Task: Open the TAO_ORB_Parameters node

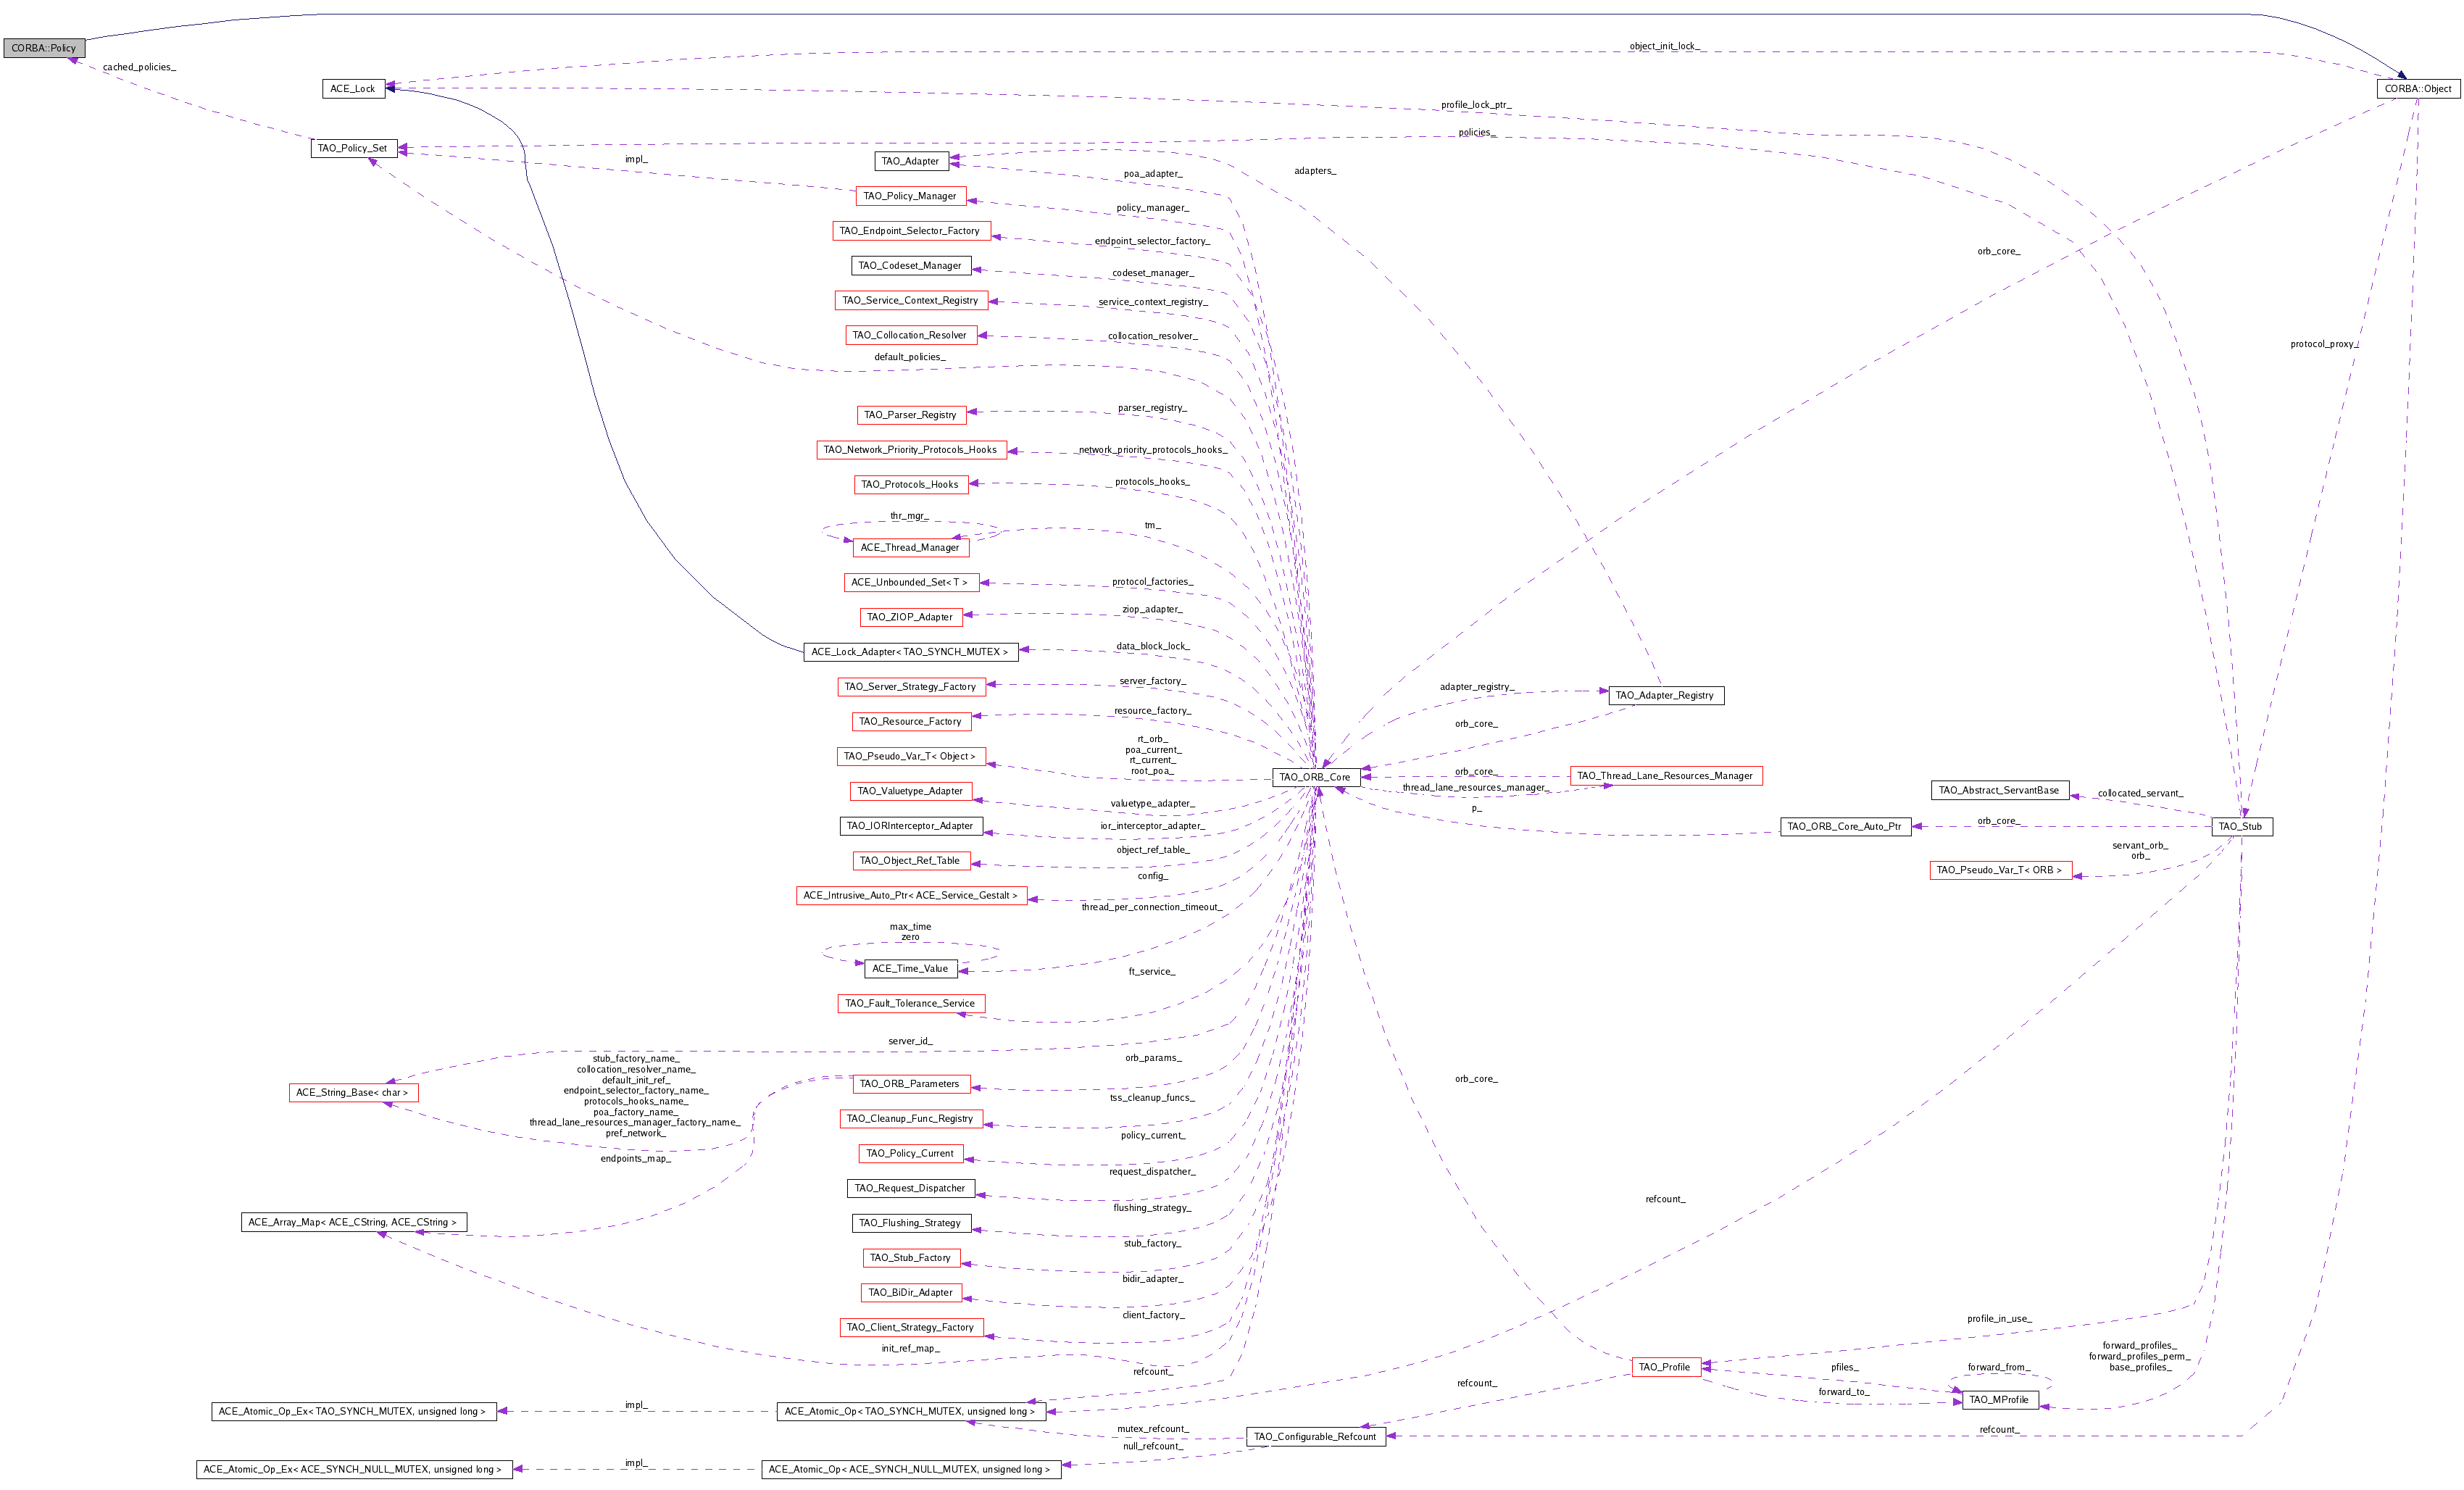Action: pos(910,1084)
